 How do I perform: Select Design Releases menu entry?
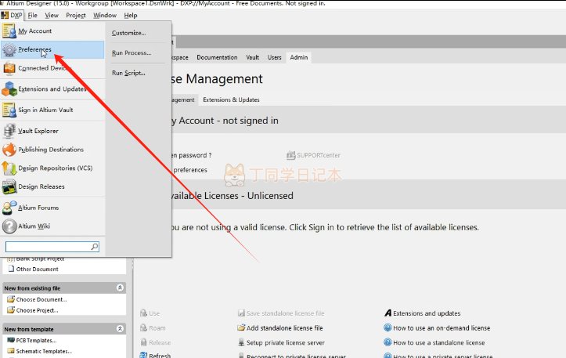tap(52, 186)
